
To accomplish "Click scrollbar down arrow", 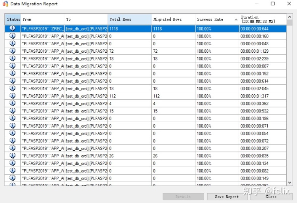I will point(290,182).
